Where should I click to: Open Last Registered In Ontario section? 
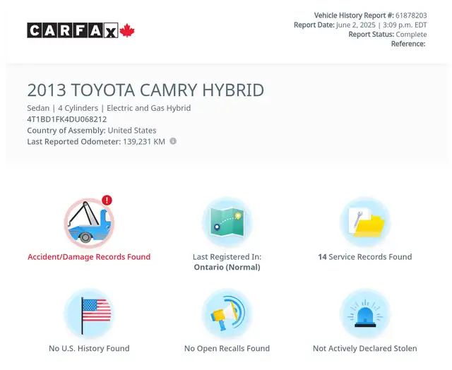coord(227,262)
